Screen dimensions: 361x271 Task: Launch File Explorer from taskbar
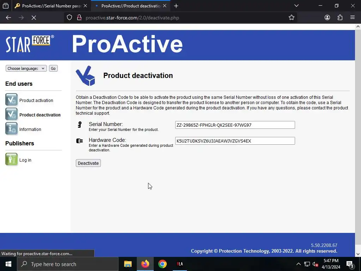point(128,264)
